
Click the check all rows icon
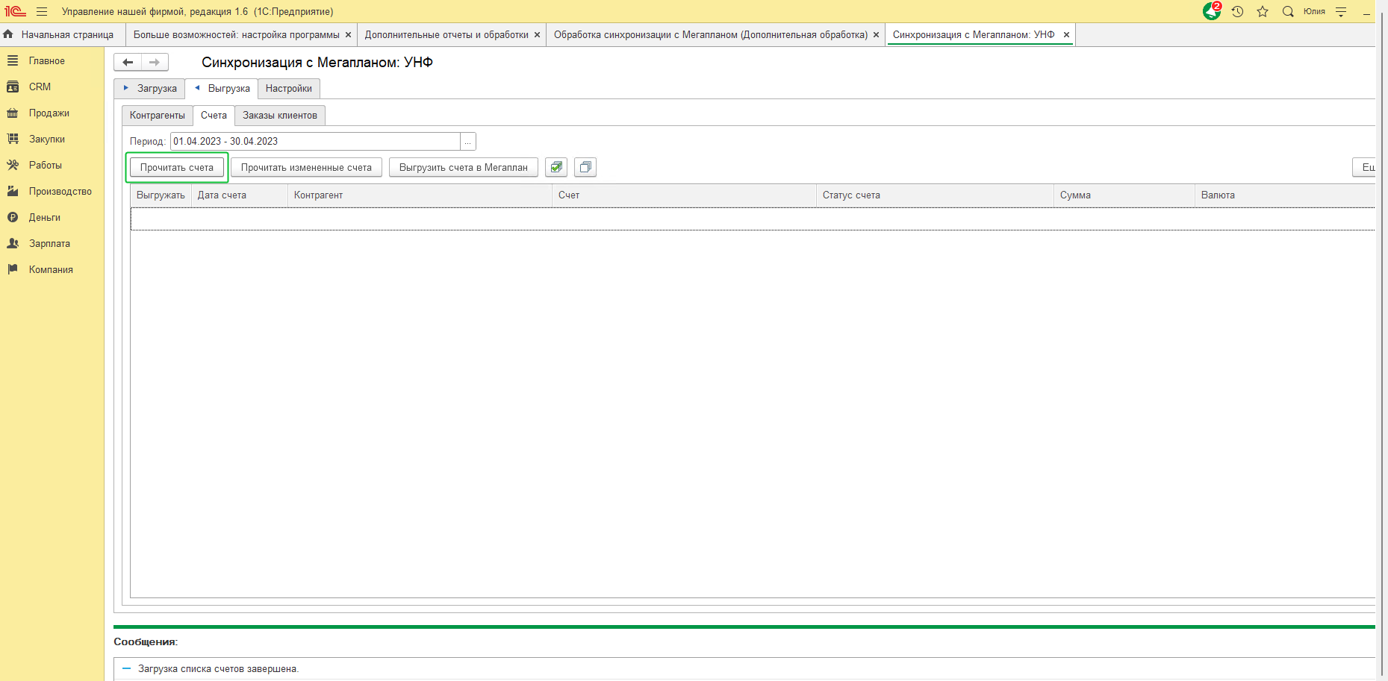[556, 167]
